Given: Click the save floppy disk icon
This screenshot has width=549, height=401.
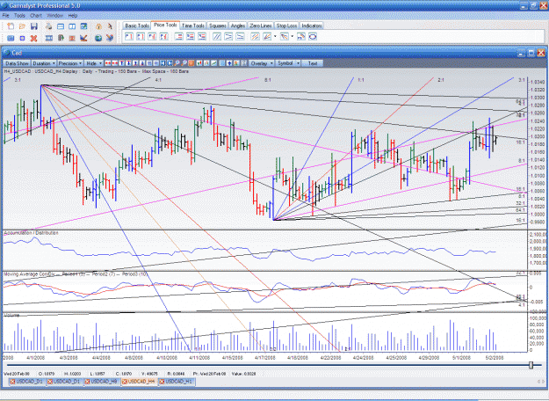Looking at the screenshot, I should point(34,26).
